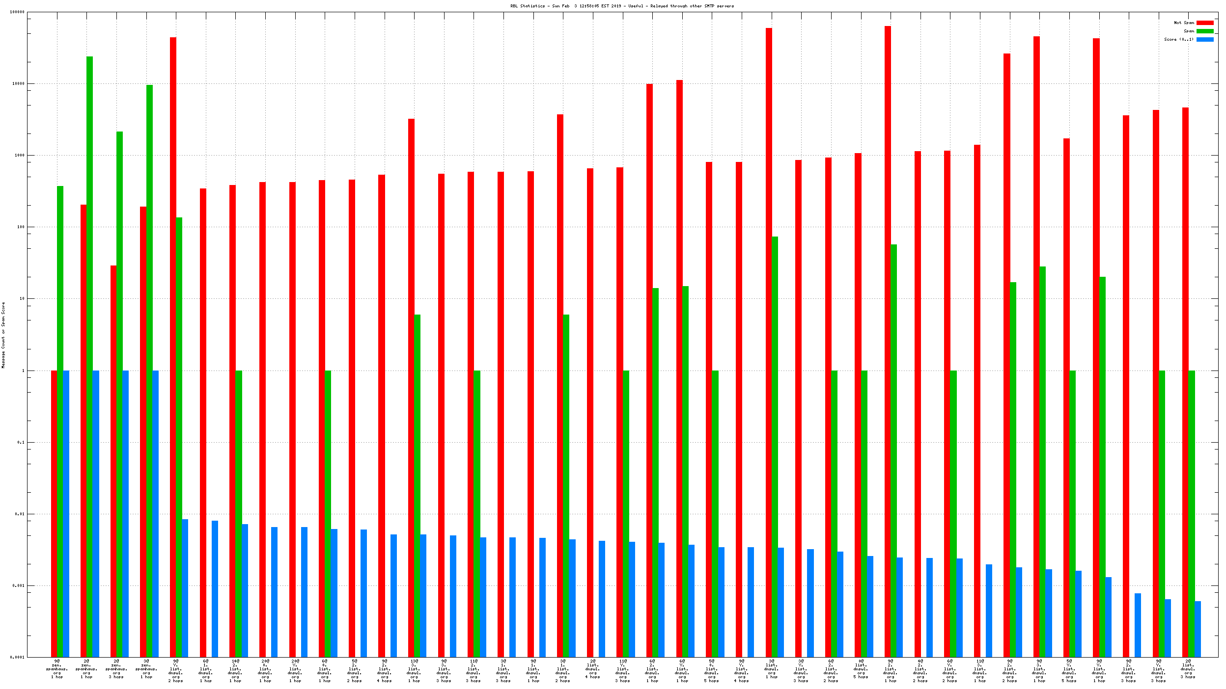
Task: Click the '13@ 3.list.dnswl.org 1 hop' x-axis label
Action: point(414,671)
